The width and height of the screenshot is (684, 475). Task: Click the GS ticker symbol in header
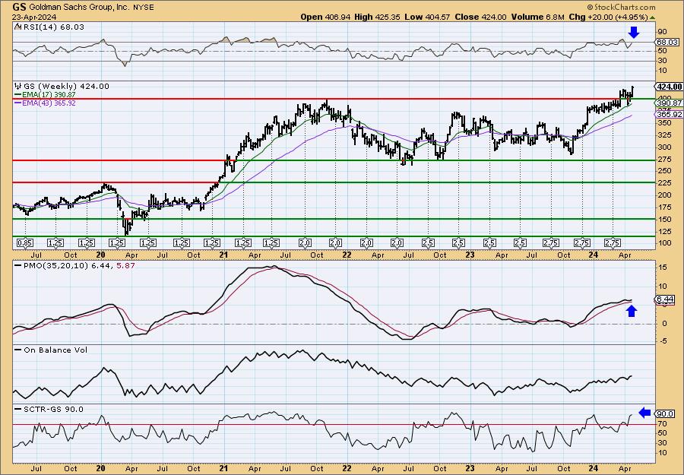(19, 7)
